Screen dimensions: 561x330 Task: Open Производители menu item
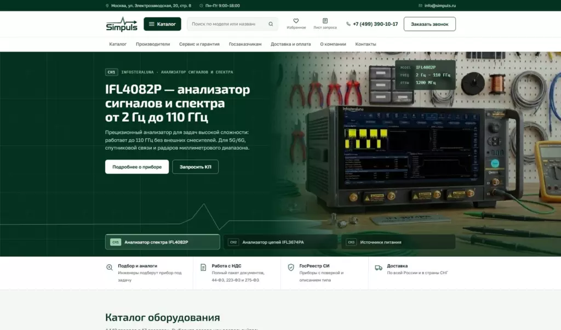tap(153, 44)
